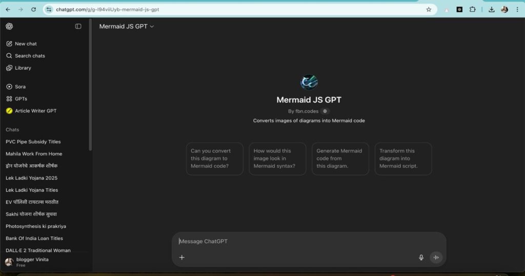Open the DALL·E 2 Traditional Woman chat
Image resolution: width=525 pixels, height=276 pixels.
(x=38, y=250)
